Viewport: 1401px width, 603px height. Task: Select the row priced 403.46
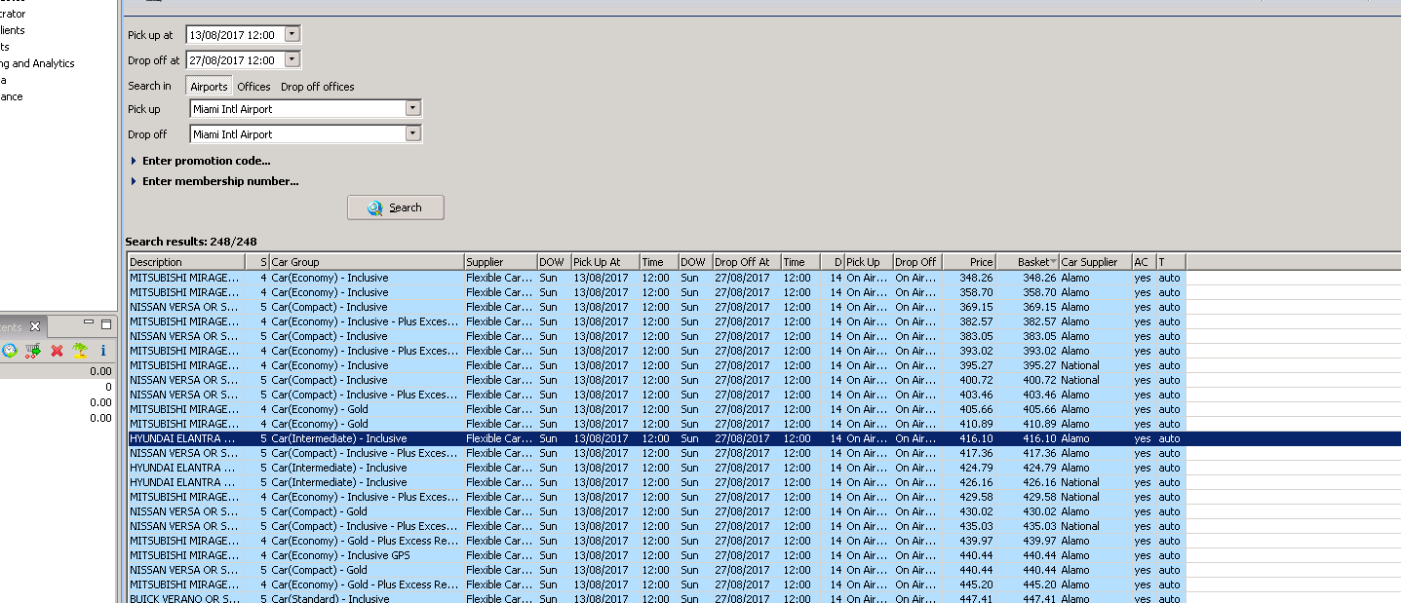point(656,395)
